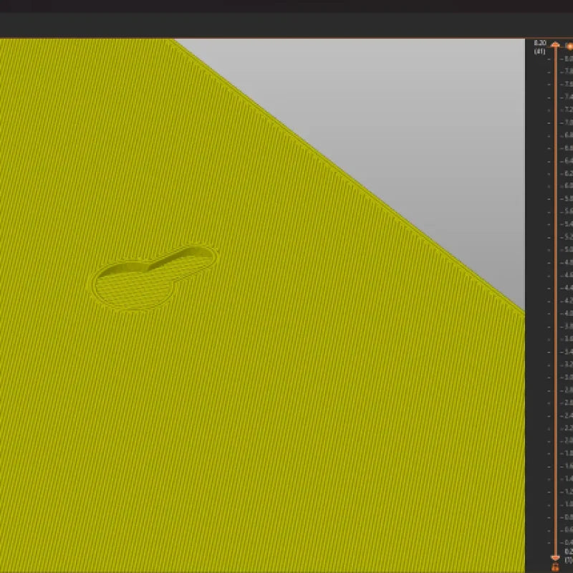Click the 2.0 tick on the layer ruler
The image size is (573, 573).
click(x=567, y=440)
